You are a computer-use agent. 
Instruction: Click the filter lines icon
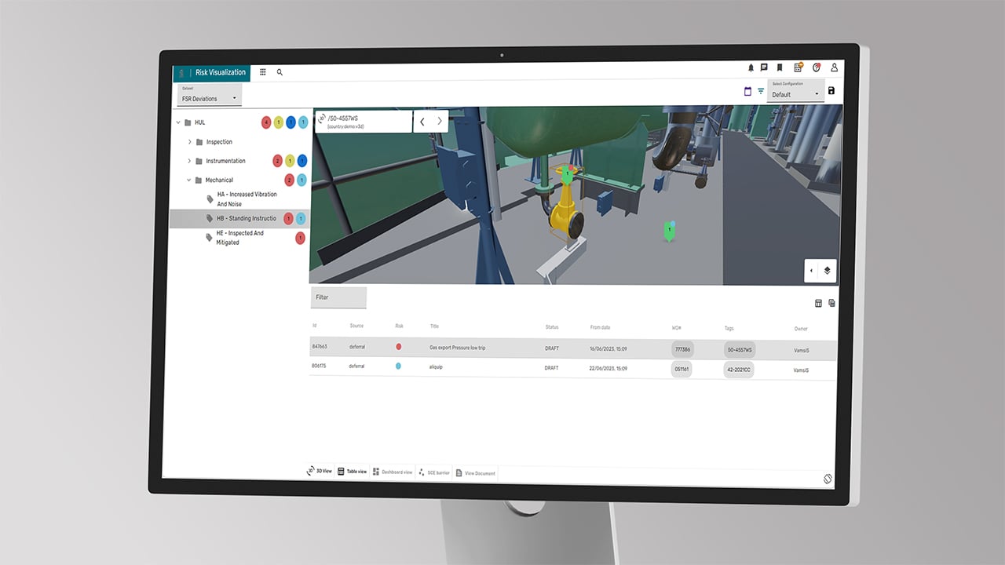click(x=760, y=92)
